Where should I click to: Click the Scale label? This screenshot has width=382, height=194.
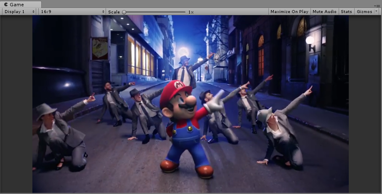tap(114, 12)
